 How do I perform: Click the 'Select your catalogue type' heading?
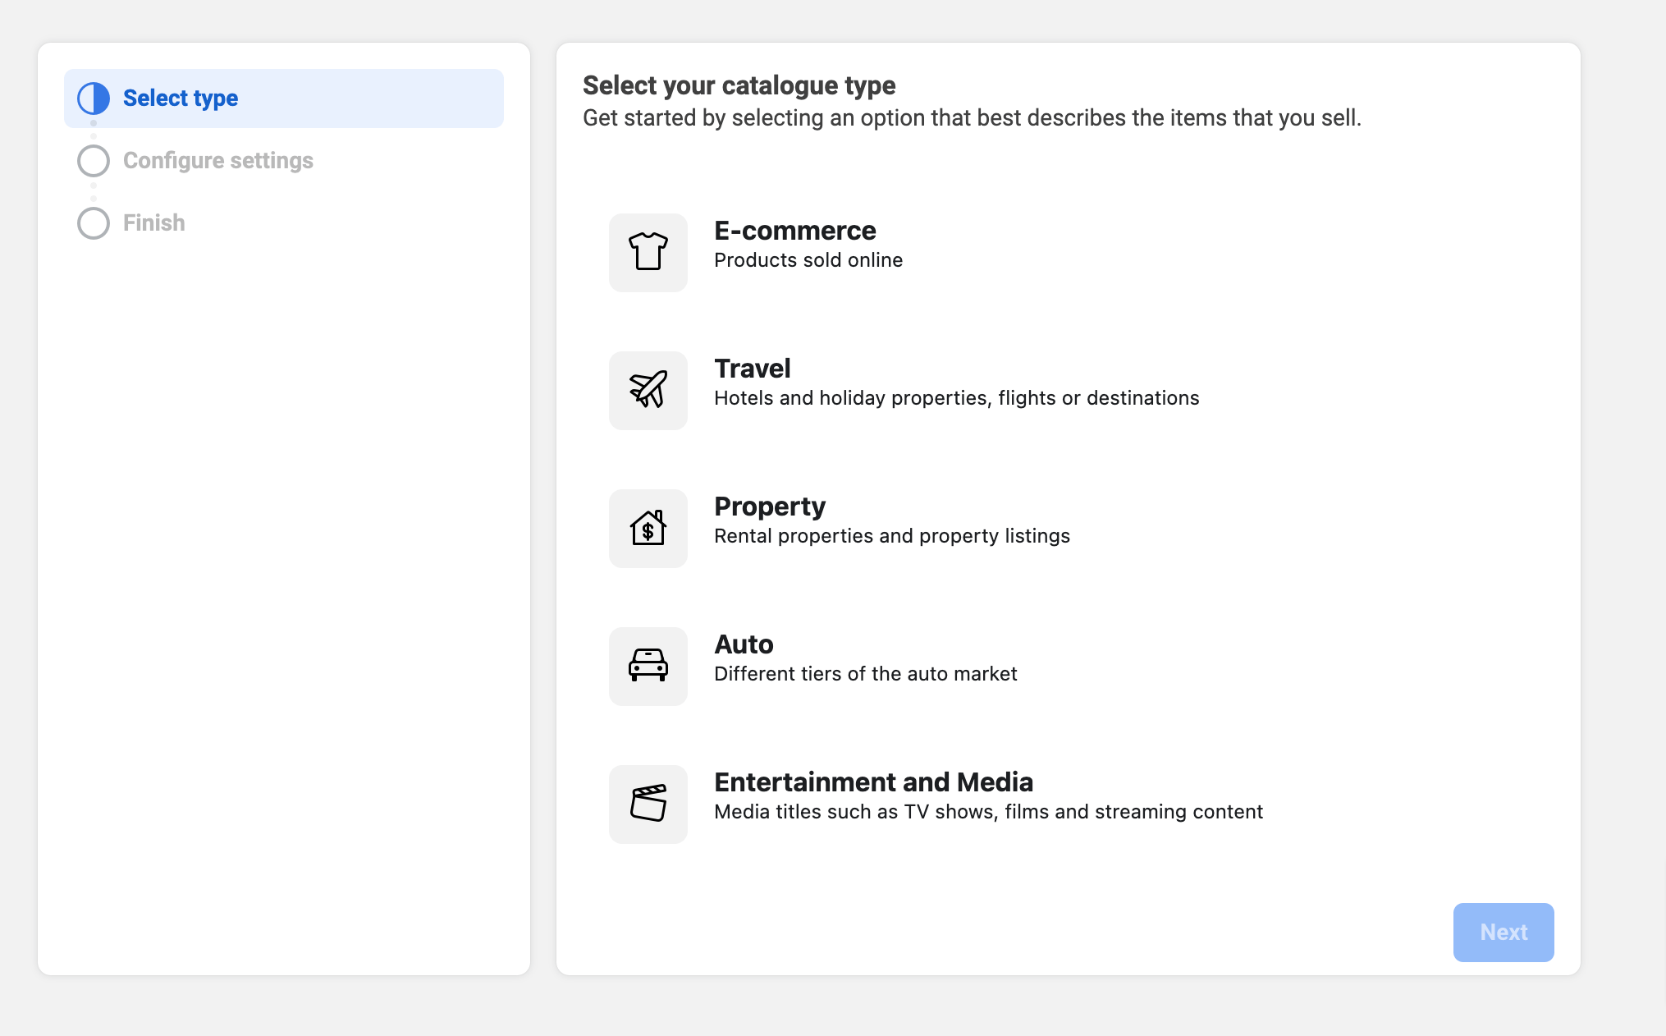(739, 85)
